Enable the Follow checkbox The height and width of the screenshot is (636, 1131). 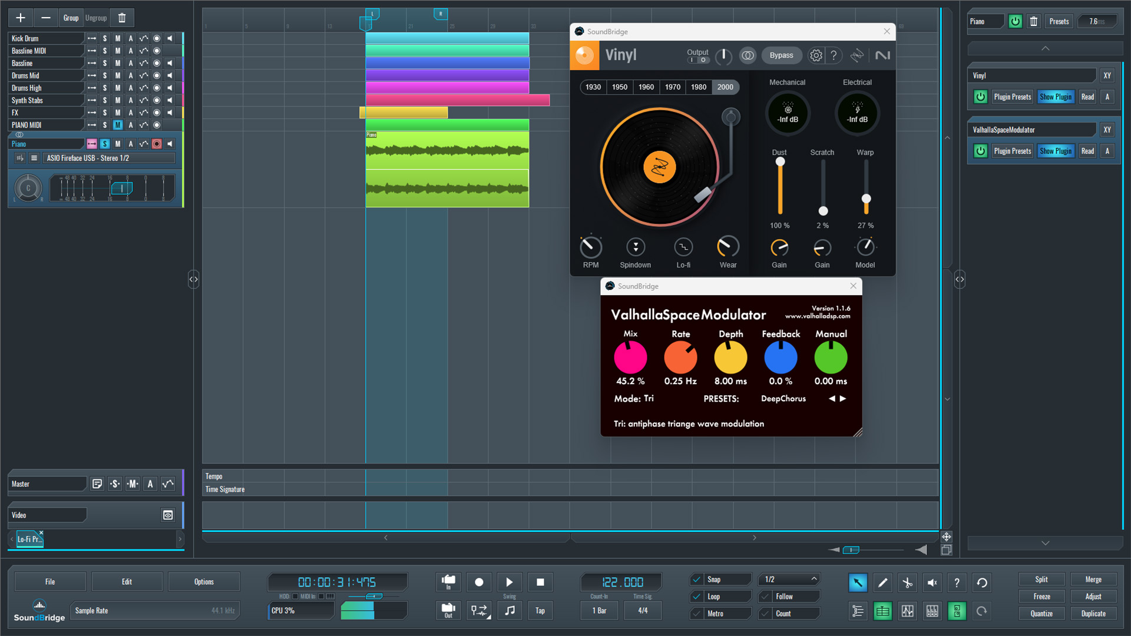click(x=765, y=597)
